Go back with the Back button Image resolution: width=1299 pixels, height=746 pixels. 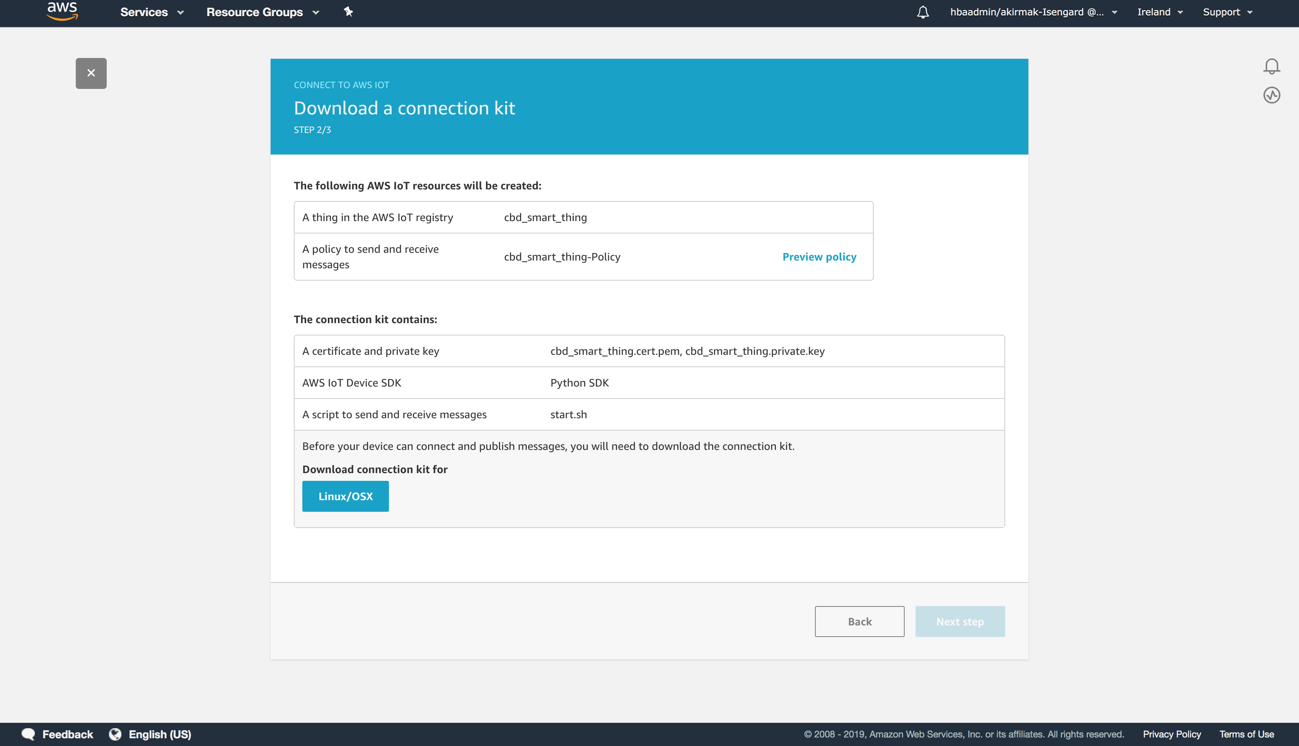point(859,622)
